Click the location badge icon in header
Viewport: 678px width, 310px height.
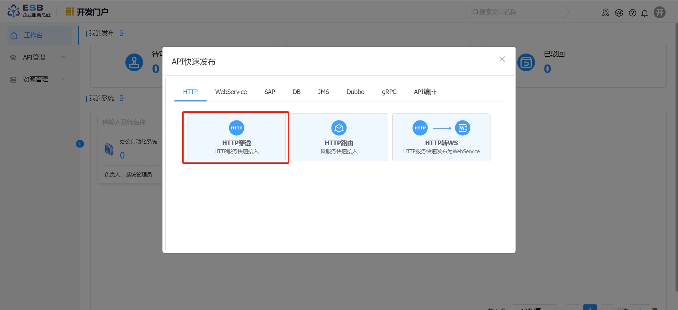click(606, 13)
